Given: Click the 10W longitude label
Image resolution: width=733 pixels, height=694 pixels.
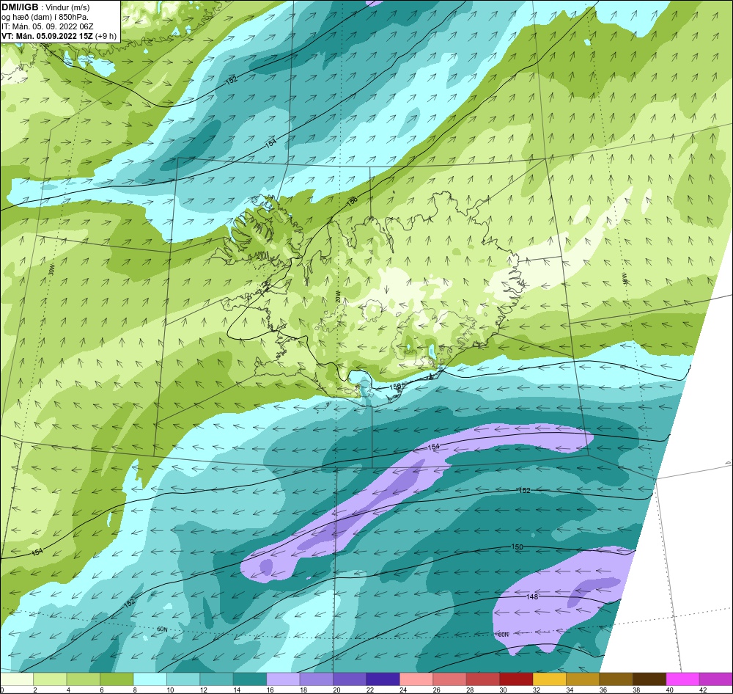Looking at the screenshot, I should [x=624, y=279].
